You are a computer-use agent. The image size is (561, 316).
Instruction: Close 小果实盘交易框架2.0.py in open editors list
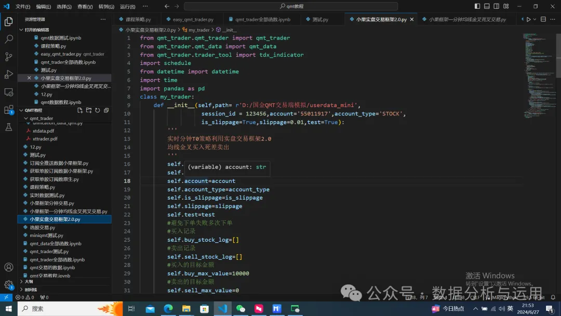pos(29,78)
